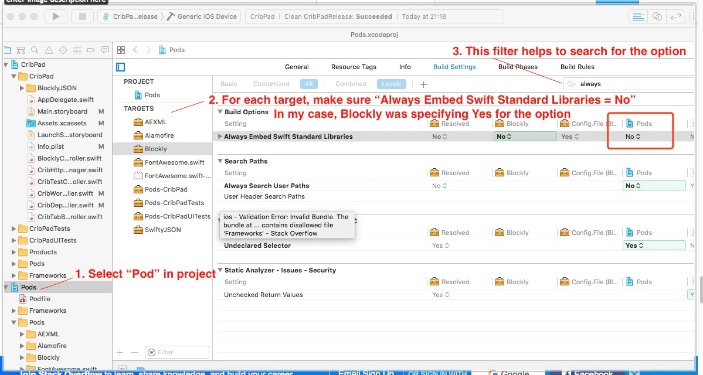Open the Issue navigator warning icon
Image resolution: width=703 pixels, height=375 pixels.
coord(49,50)
